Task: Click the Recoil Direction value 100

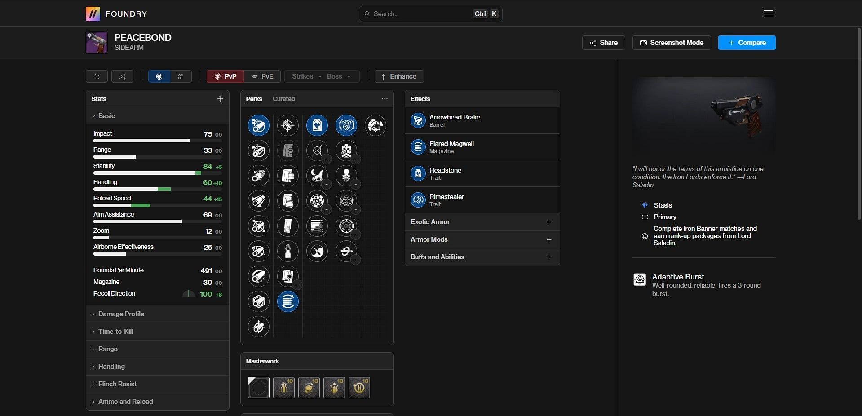Action: pos(206,294)
